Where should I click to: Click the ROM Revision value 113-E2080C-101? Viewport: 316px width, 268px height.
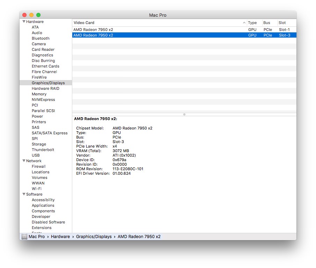tap(128, 169)
